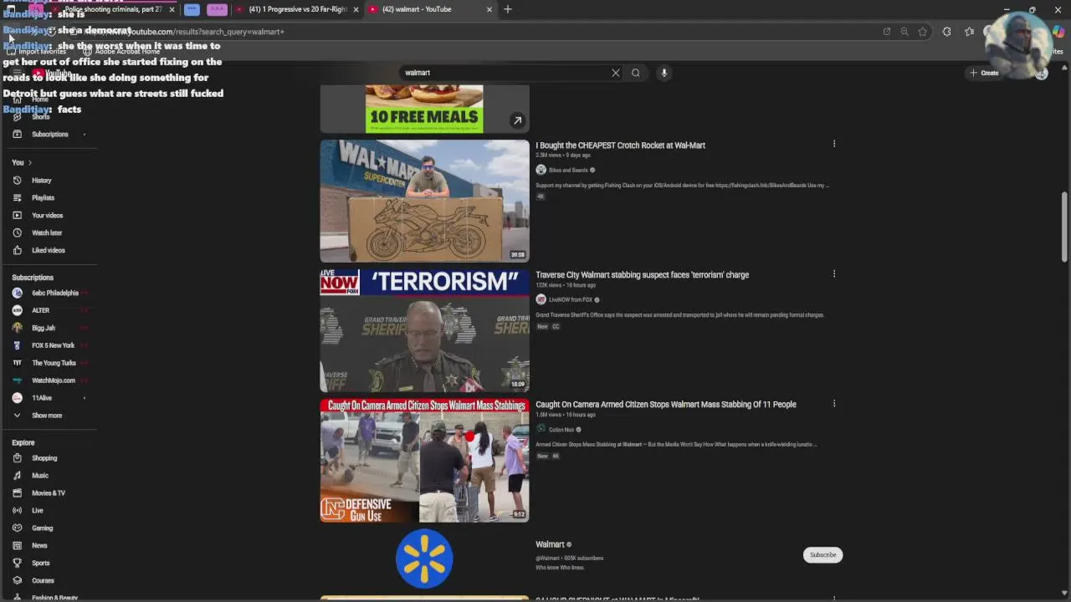Subscribe to the Walmart channel
This screenshot has height=602, width=1071.
click(822, 554)
